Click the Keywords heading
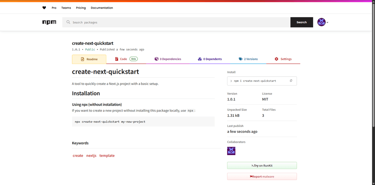 [x=80, y=143]
